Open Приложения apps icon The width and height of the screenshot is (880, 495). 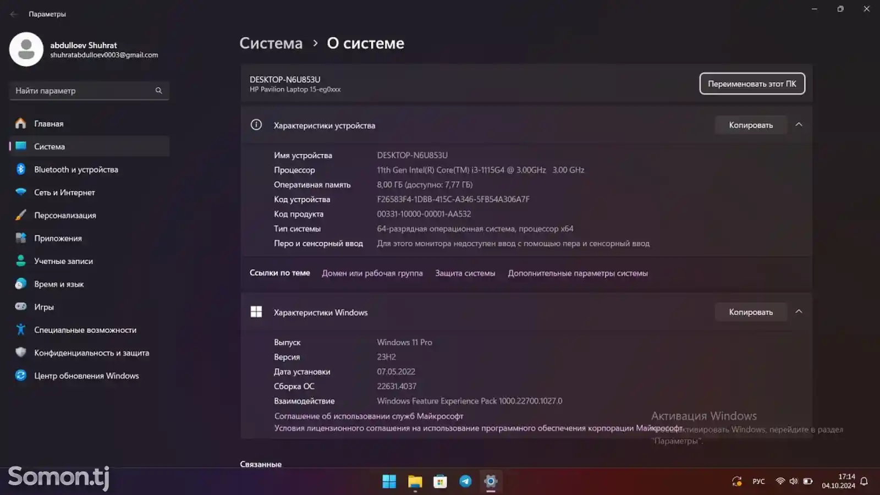(x=20, y=238)
